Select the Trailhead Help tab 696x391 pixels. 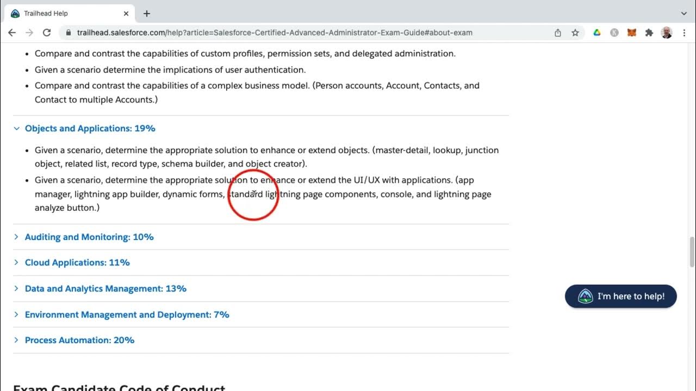point(65,14)
